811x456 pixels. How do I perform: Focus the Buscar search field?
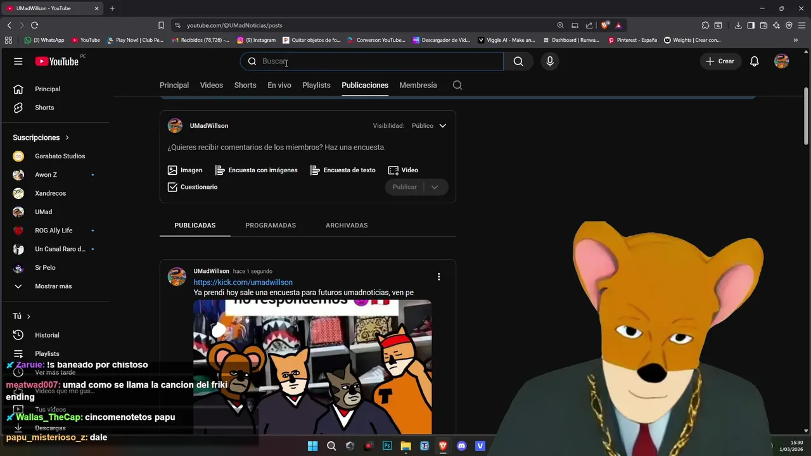372,61
